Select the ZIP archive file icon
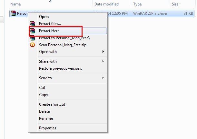 tap(13, 13)
